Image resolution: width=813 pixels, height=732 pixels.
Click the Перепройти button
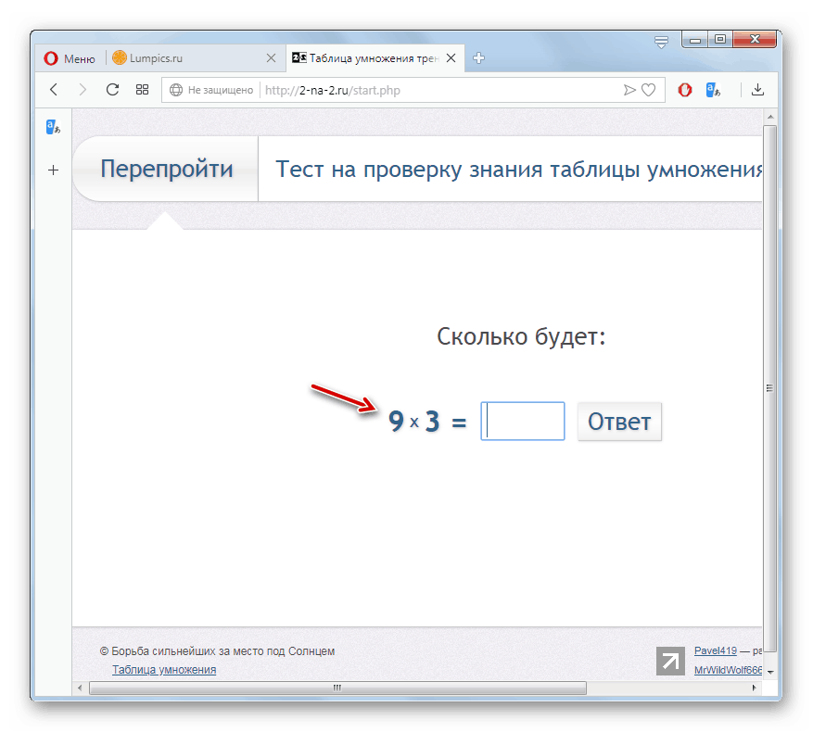(167, 169)
